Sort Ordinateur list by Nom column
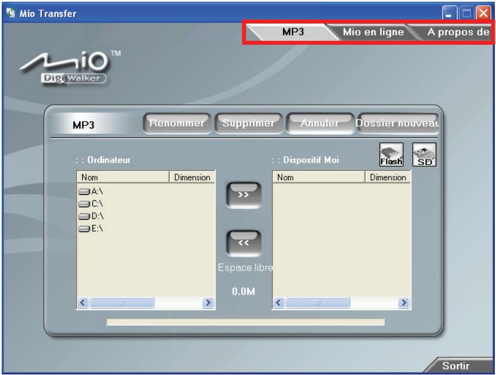496x375 pixels. point(123,177)
